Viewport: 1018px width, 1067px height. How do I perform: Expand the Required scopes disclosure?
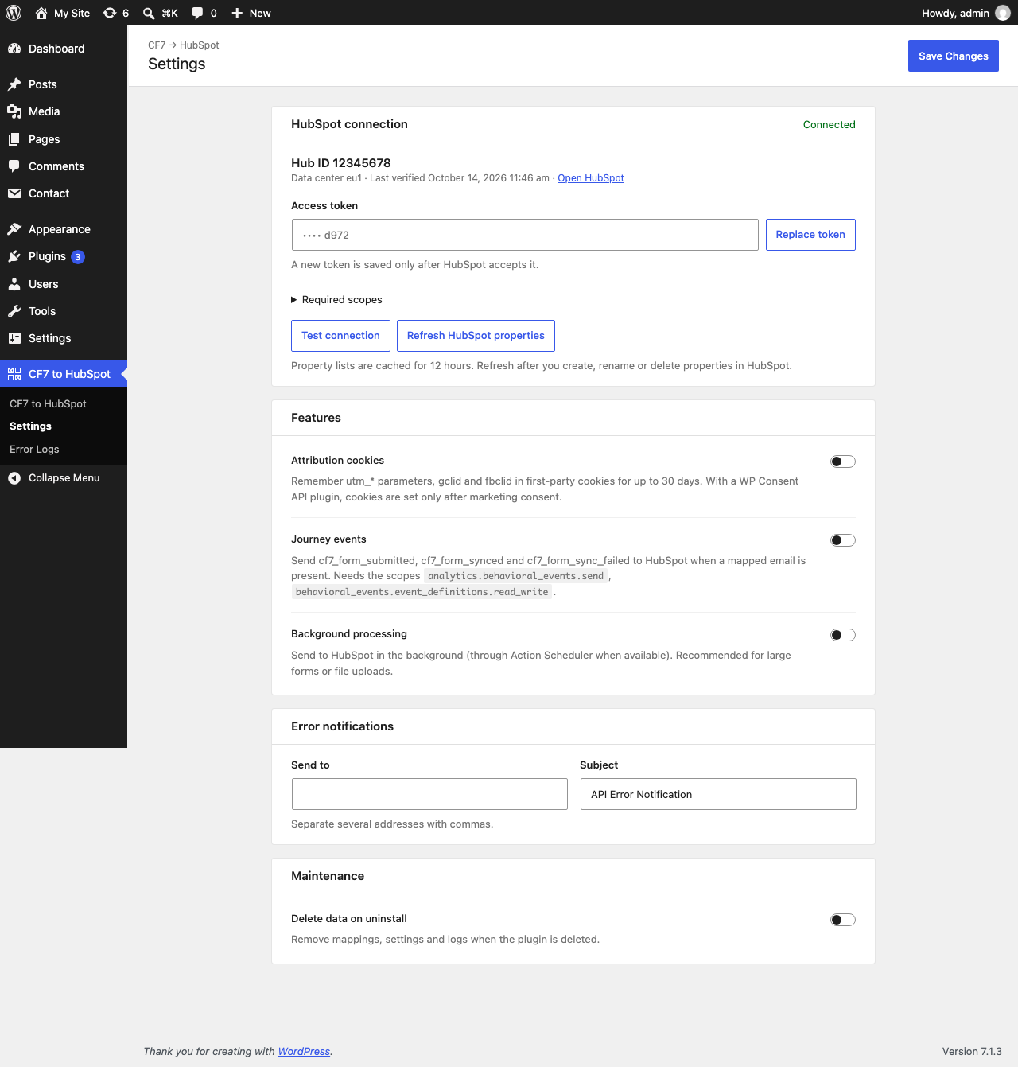coord(336,300)
